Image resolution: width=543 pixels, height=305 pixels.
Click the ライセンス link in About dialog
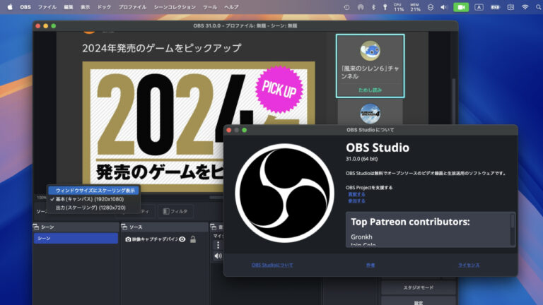pyautogui.click(x=469, y=265)
